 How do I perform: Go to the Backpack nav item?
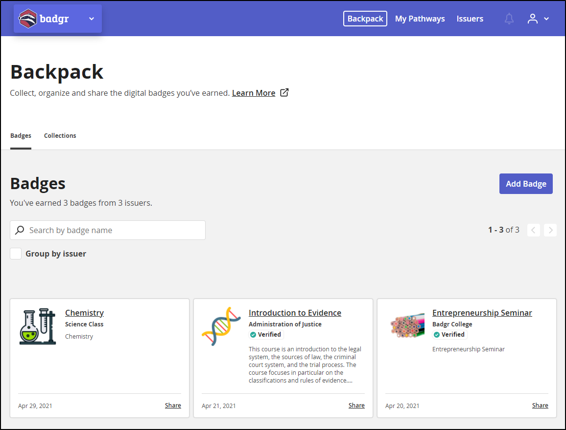click(x=365, y=19)
